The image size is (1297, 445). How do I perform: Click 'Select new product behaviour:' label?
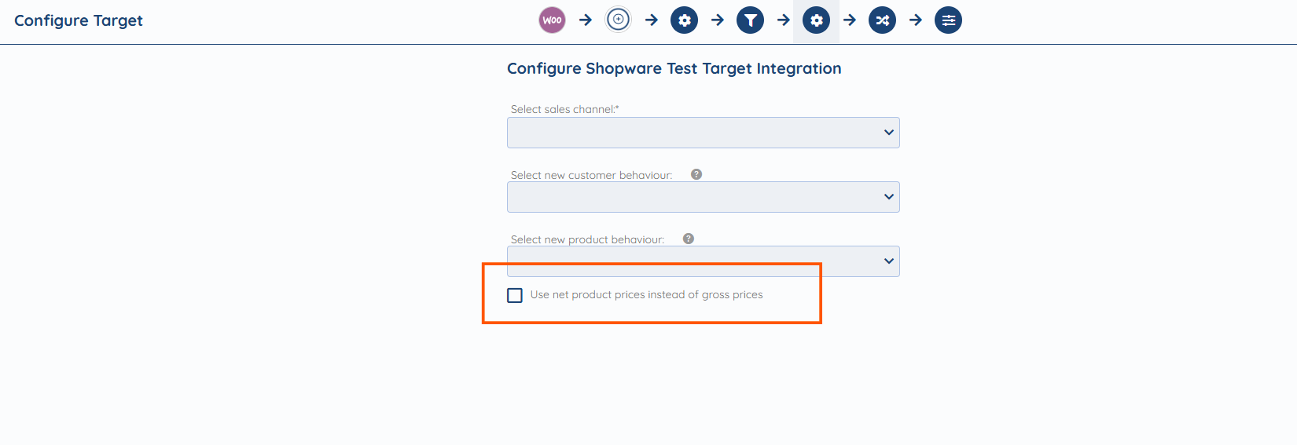[587, 239]
